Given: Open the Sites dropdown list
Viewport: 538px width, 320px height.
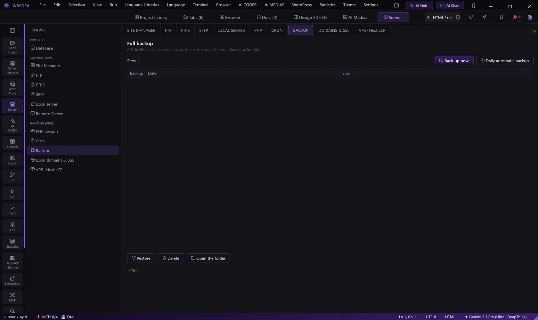Looking at the screenshot, I should tap(285, 61).
